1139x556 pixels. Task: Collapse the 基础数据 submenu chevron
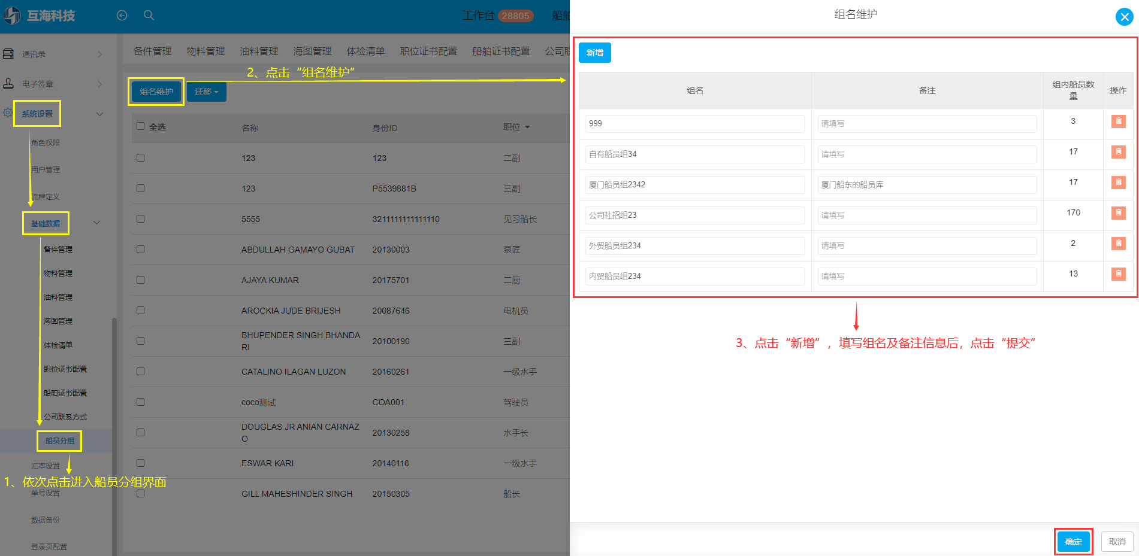point(96,223)
